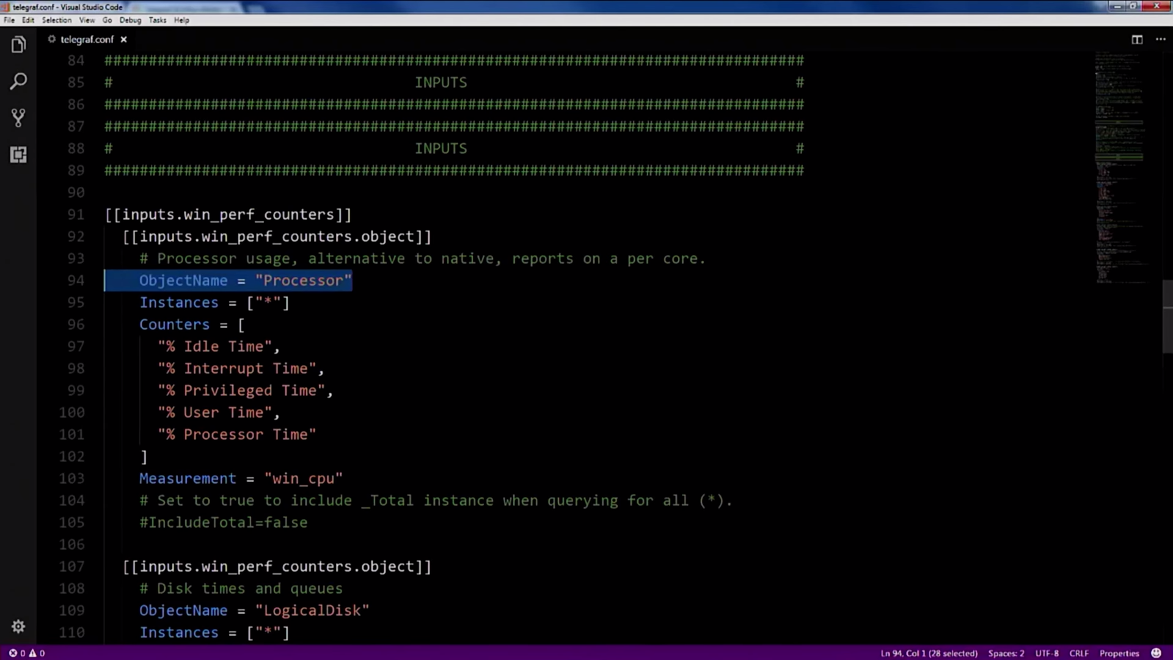
Task: Open the Manage gear icon
Action: (18, 626)
